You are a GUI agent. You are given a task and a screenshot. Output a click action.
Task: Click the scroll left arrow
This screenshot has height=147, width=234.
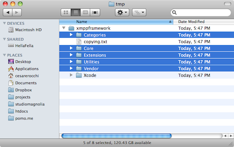click(225, 136)
